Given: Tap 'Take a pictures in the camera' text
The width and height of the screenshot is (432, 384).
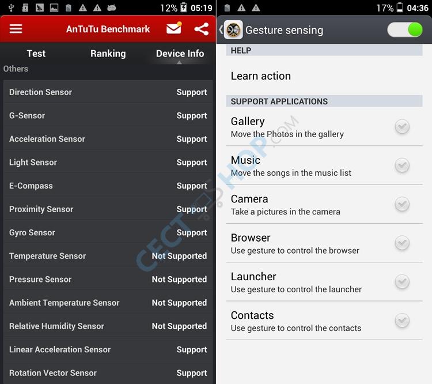Looking at the screenshot, I should click(x=286, y=212).
